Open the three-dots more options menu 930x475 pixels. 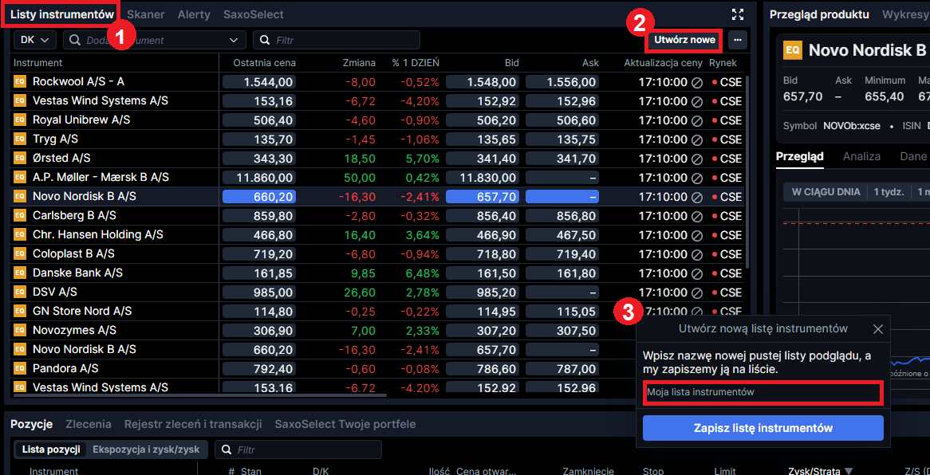(x=737, y=39)
